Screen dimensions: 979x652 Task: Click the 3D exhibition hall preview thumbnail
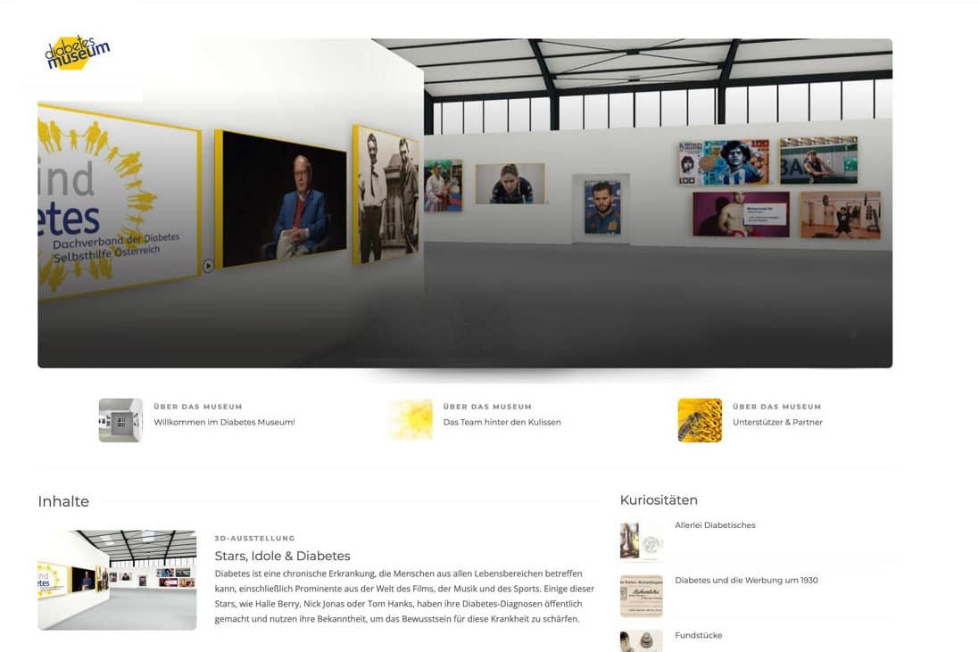[x=118, y=581]
